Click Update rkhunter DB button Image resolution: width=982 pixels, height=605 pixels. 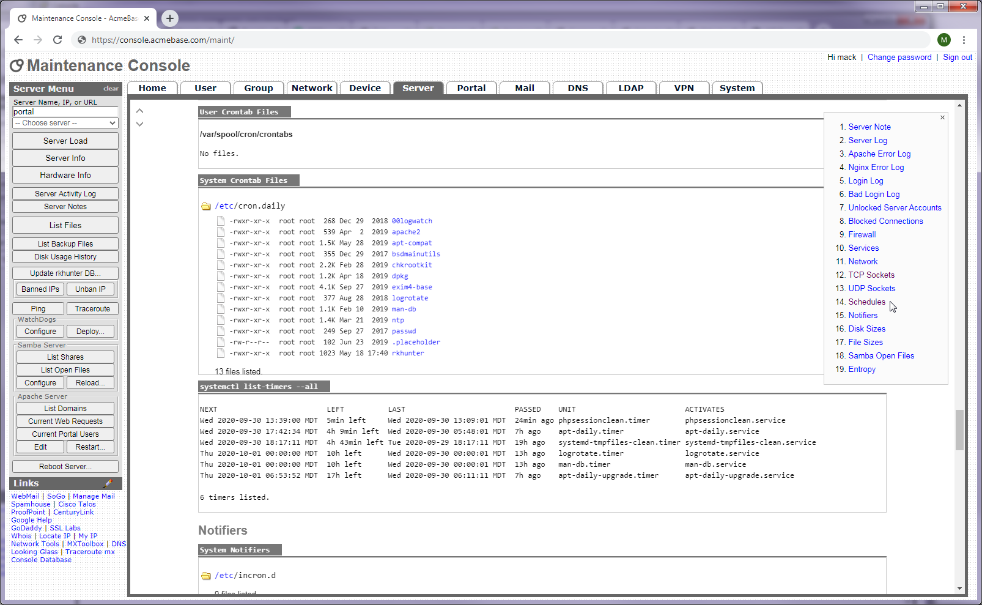pyautogui.click(x=65, y=273)
